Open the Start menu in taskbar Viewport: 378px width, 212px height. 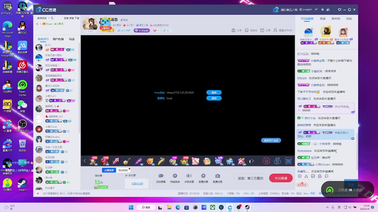click(x=131, y=207)
